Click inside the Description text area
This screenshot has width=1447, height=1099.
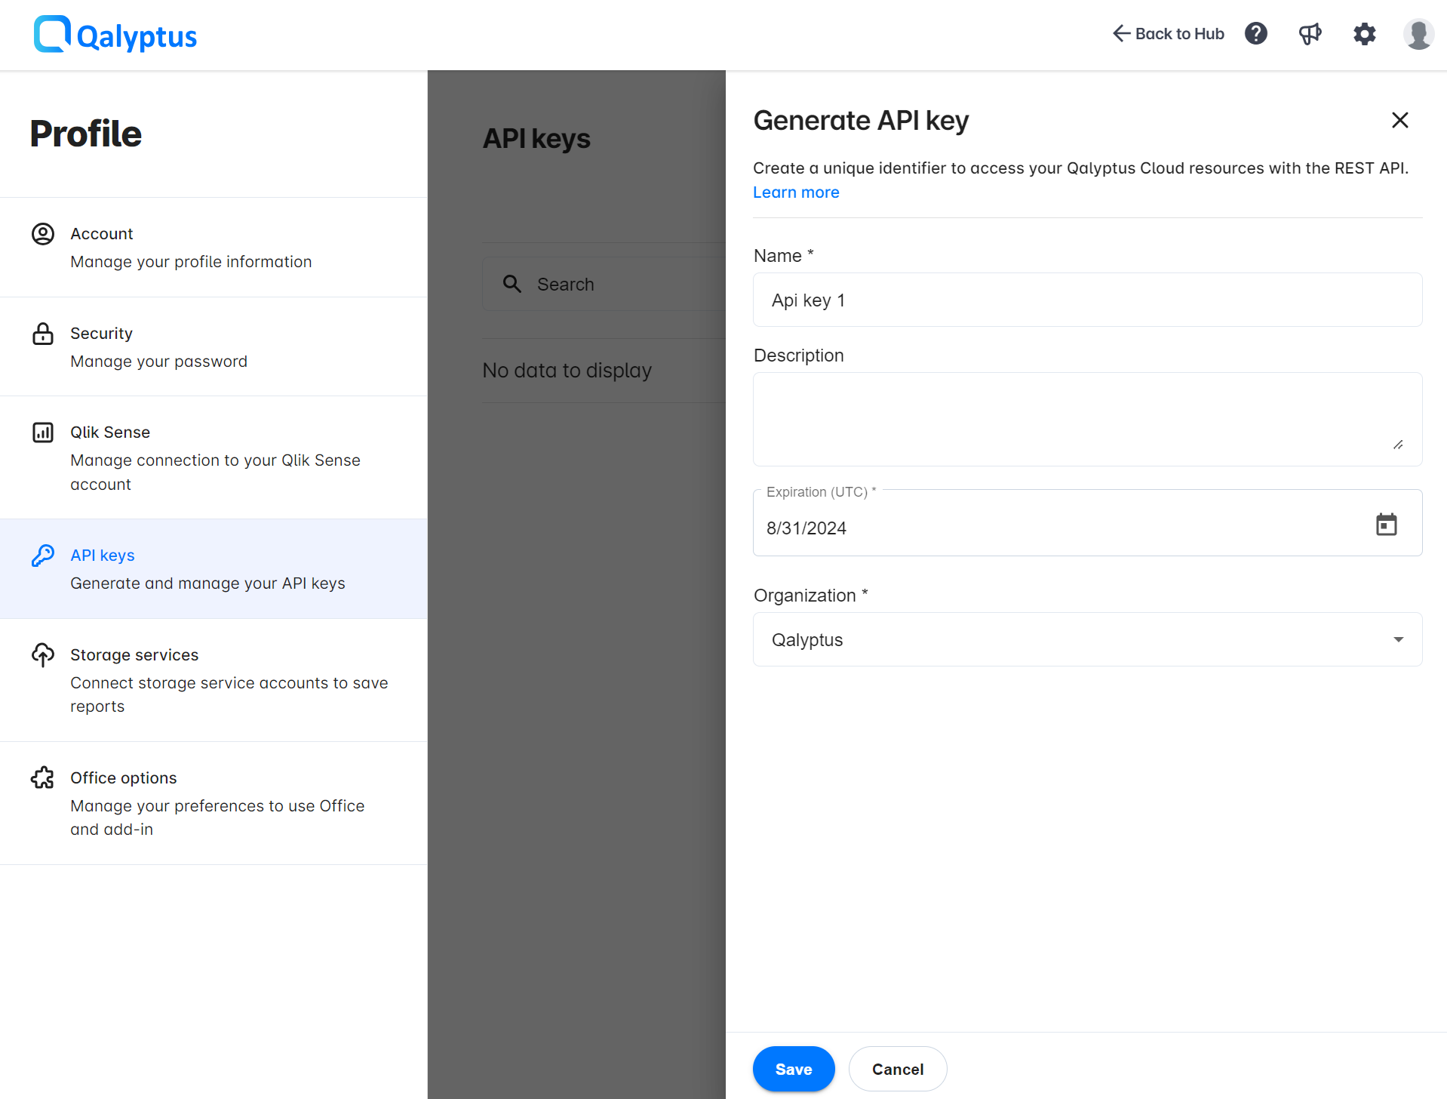point(1086,419)
